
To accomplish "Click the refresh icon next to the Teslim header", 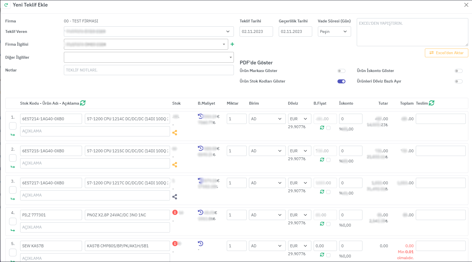I will (x=431, y=103).
